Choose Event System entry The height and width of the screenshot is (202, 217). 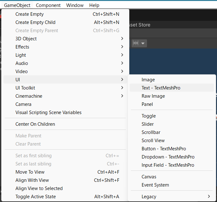(155, 185)
